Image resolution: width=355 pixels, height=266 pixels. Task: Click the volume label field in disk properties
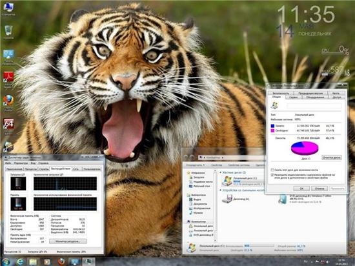pos(314,106)
